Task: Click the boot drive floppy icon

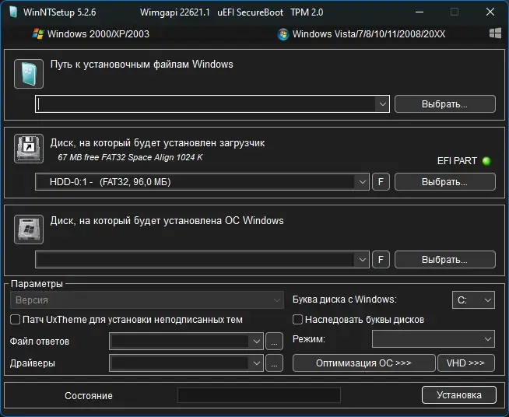Action: pyautogui.click(x=29, y=149)
